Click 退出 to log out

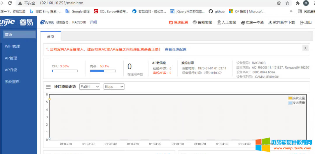pyautogui.click(x=306, y=22)
